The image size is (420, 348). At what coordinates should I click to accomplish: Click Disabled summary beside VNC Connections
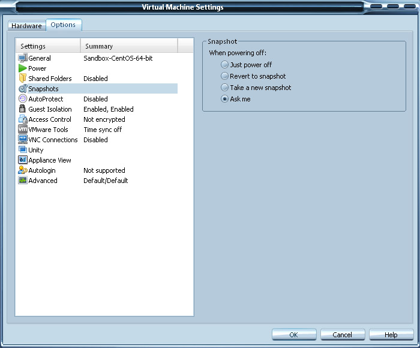95,140
